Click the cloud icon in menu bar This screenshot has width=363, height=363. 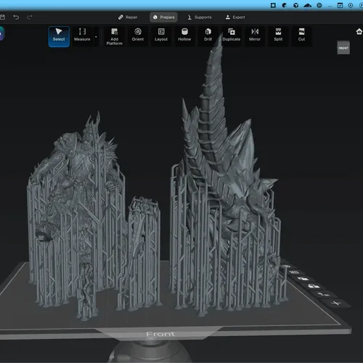(x=308, y=5)
